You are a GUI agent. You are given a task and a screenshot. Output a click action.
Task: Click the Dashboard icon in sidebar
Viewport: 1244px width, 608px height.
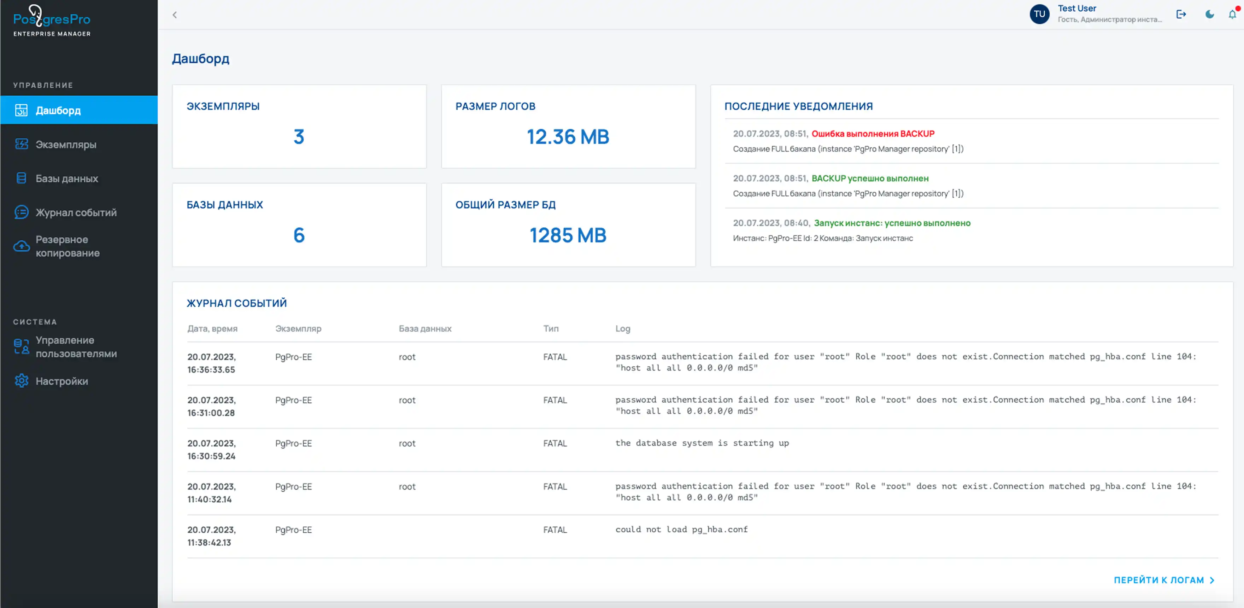coord(21,110)
